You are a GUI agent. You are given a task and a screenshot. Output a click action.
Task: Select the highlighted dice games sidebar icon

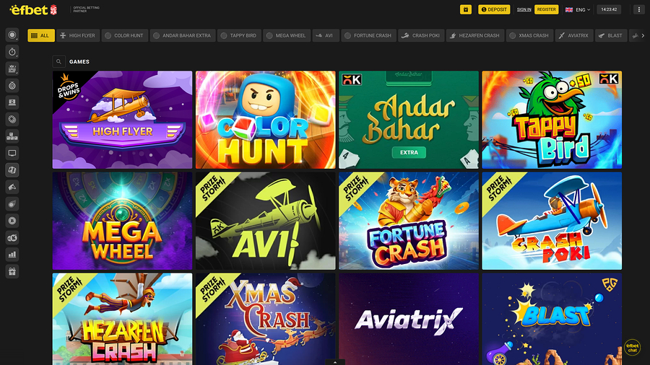(x=12, y=170)
